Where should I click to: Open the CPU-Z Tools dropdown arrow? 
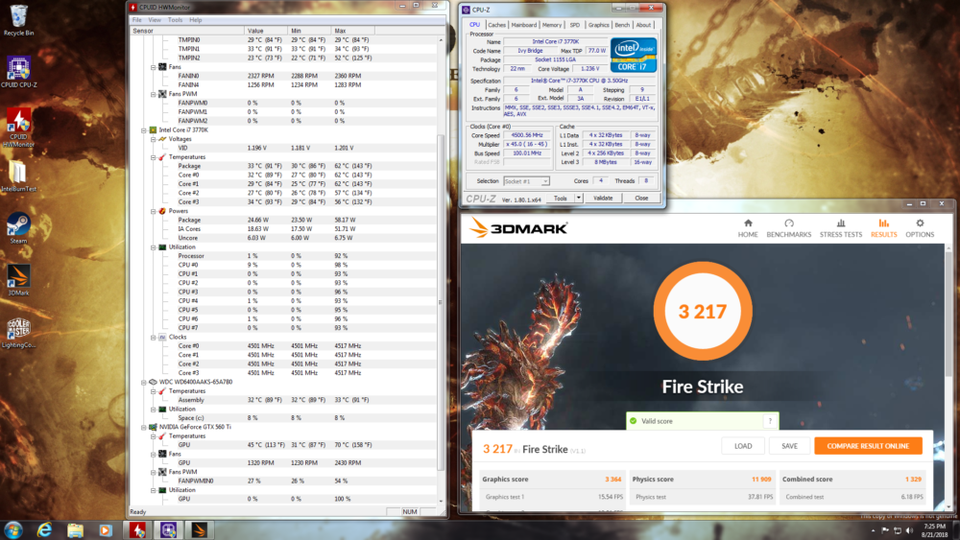click(x=579, y=199)
